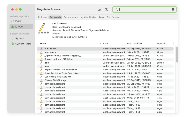
Task: Click the magnifying glass search icon
Action: coord(116,10)
